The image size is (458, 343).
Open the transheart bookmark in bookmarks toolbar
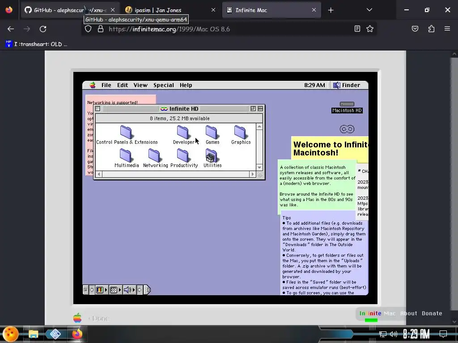coord(36,44)
